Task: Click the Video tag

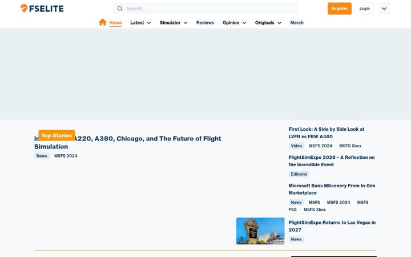Action: click(x=296, y=146)
